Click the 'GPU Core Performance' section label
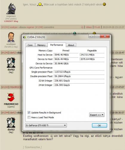125x150 pixels. click(41, 68)
